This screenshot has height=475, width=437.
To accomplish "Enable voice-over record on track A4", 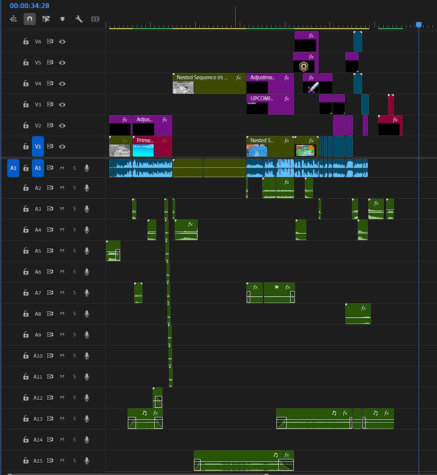I will [x=87, y=230].
